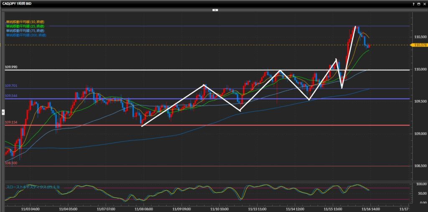Screen dimensions: 428x212
Task: Maximize the chart window
Action: 419,3
